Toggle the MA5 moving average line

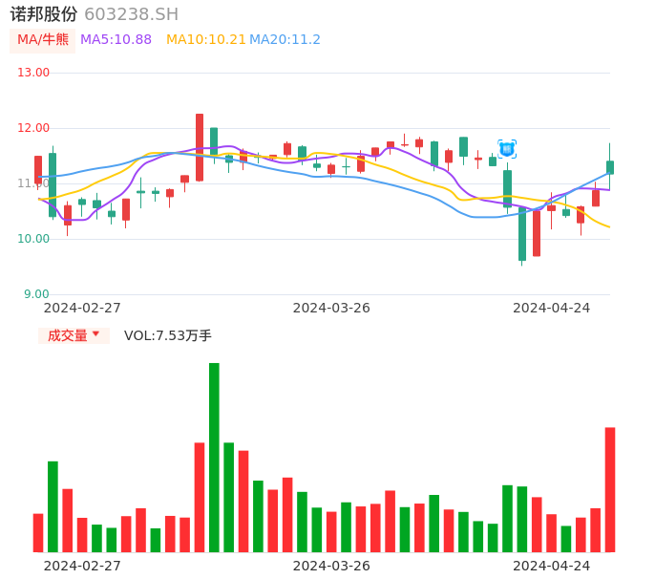point(116,40)
